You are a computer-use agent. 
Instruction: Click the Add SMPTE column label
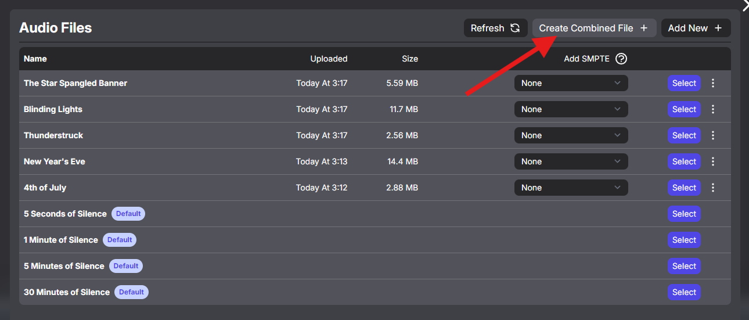pos(586,59)
